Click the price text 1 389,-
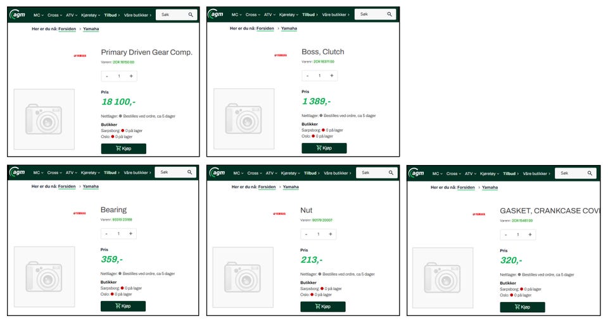 317,101
